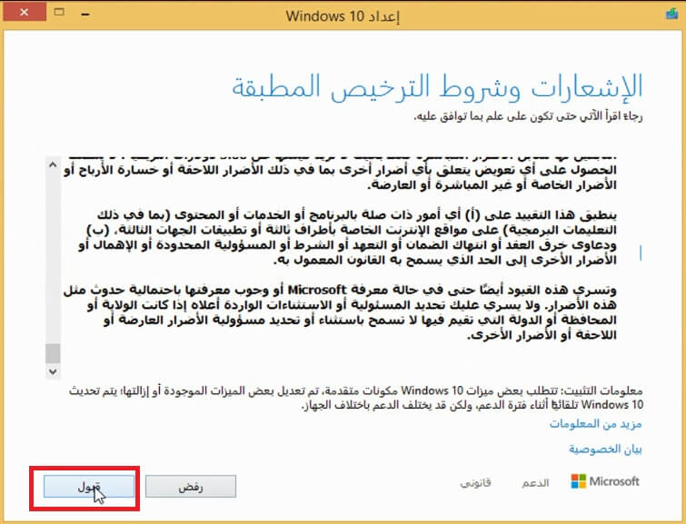Maximize the Windows 10 setup window
686x524 pixels.
tap(59, 12)
